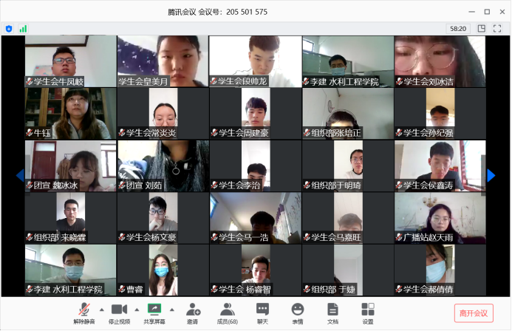512x331 pixels.
Task: Unmute the microphone (解除静音)
Action: pyautogui.click(x=83, y=313)
